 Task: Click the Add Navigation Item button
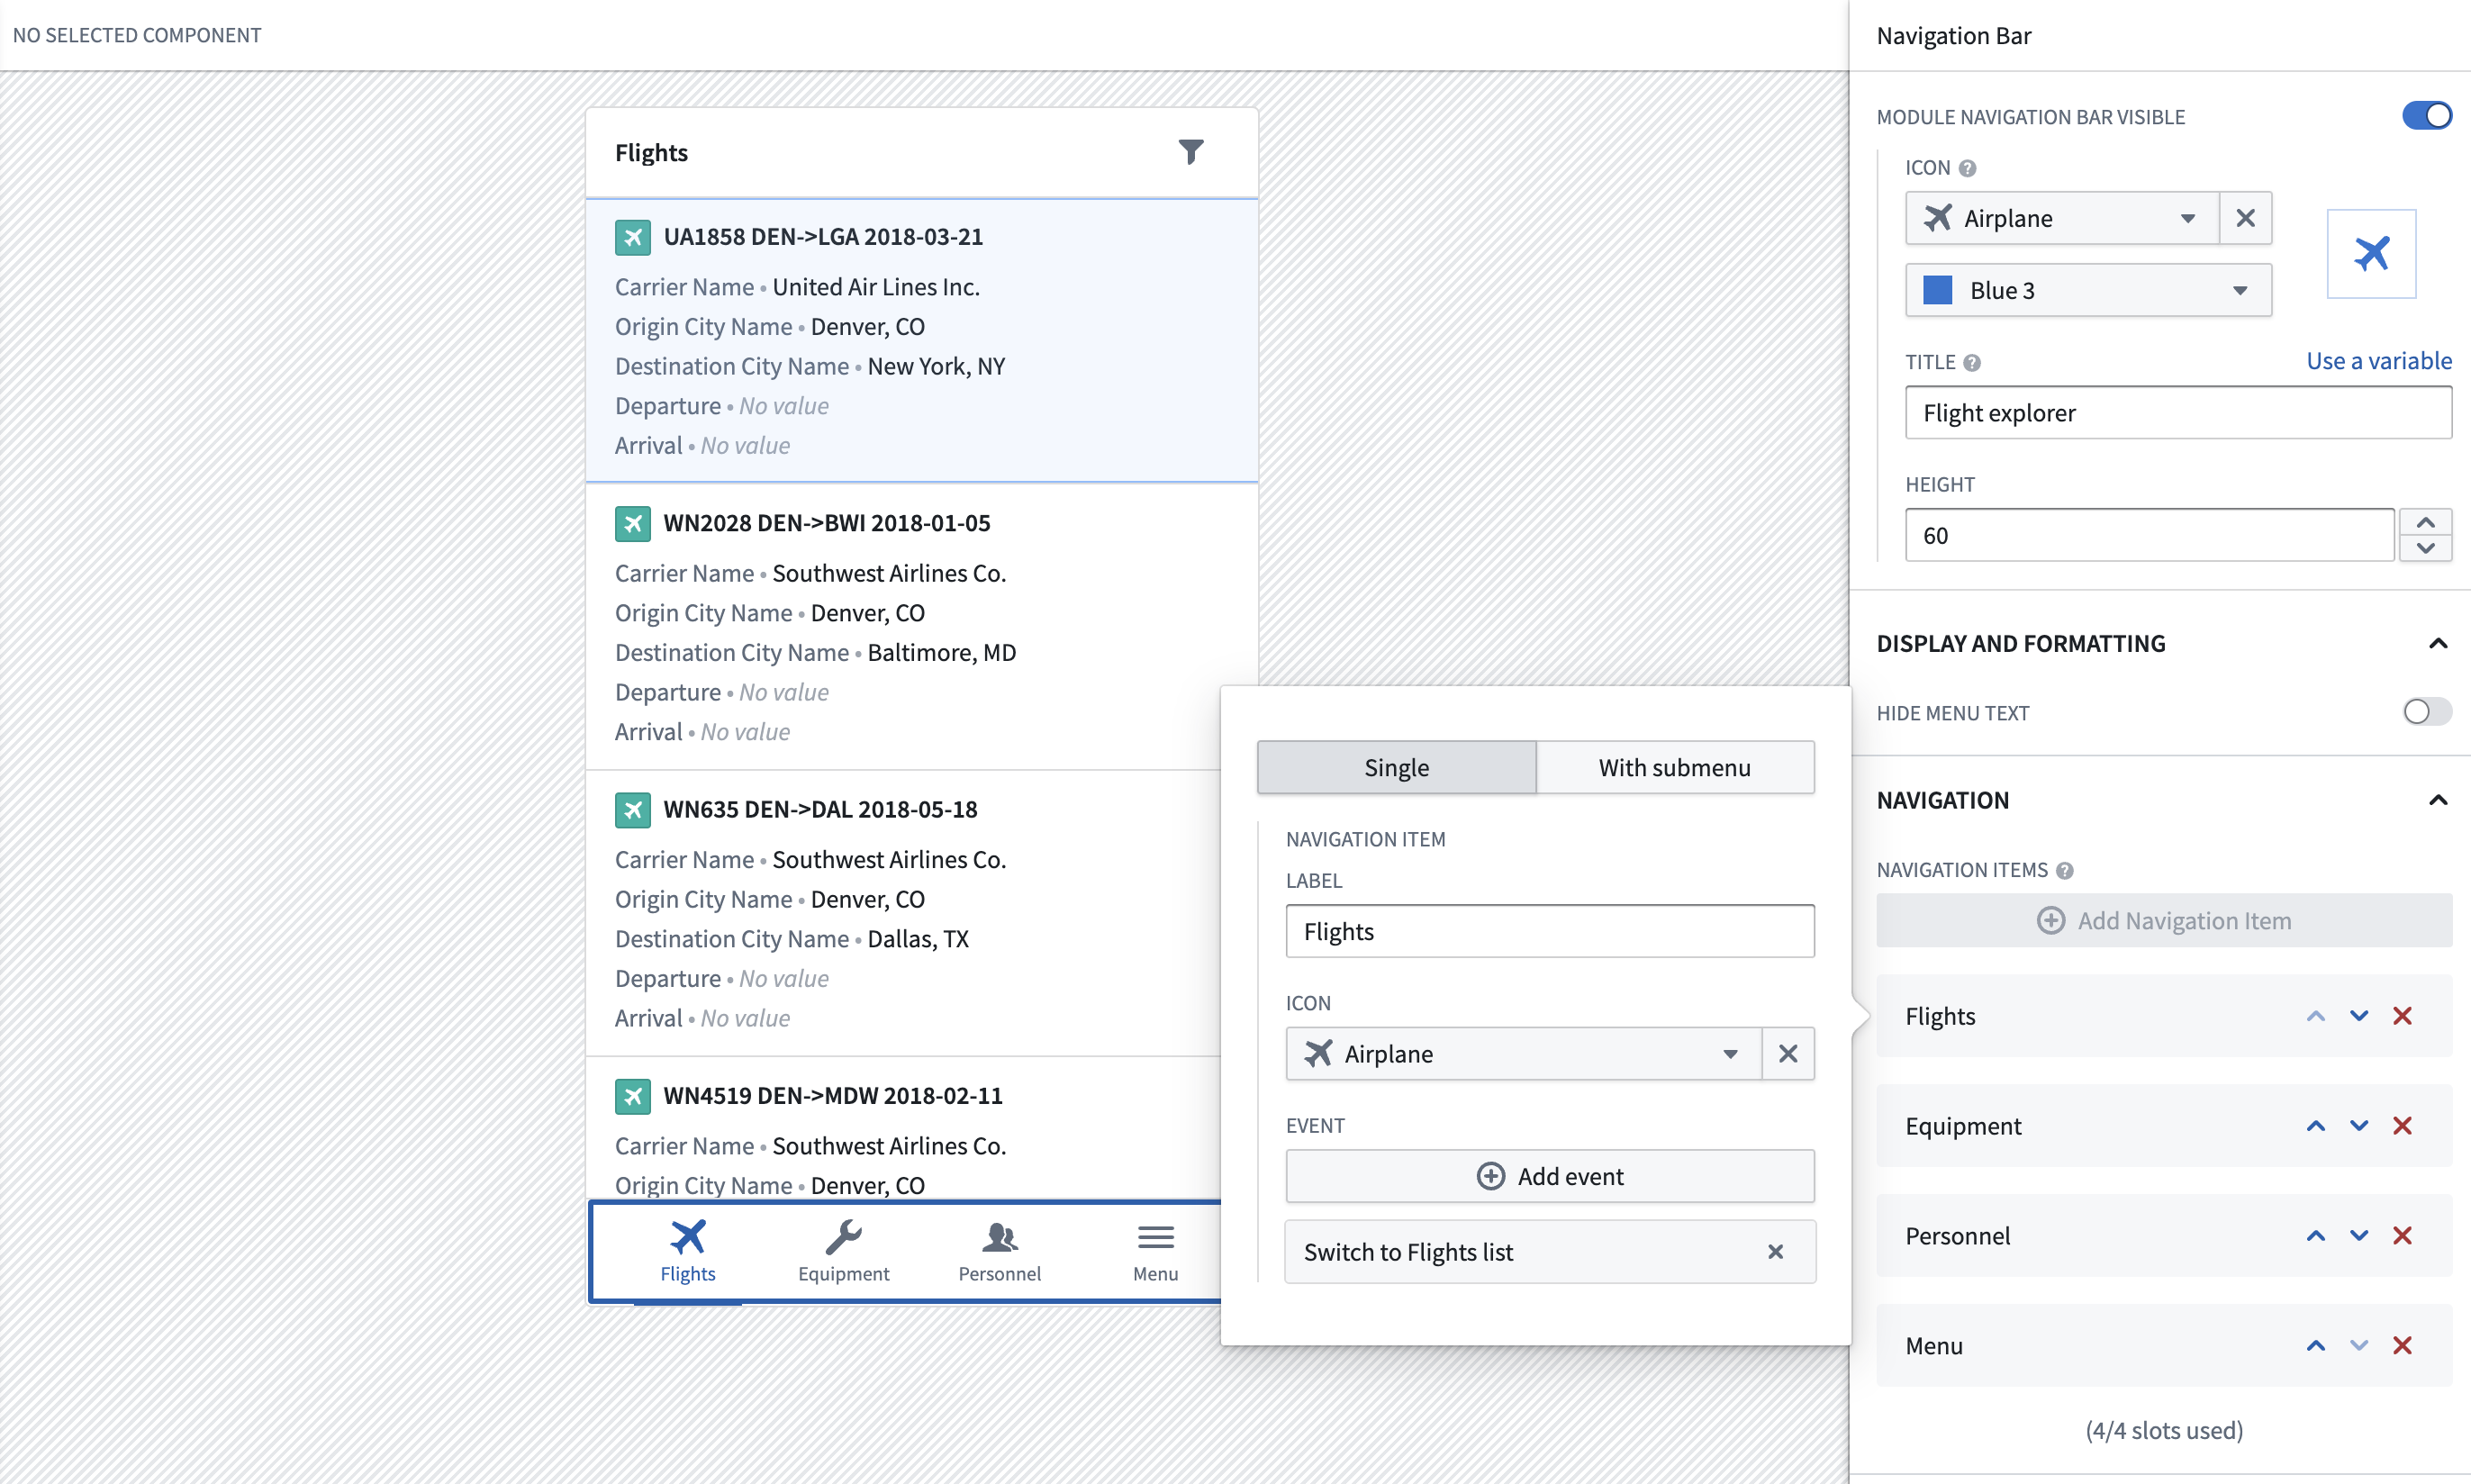coord(2164,920)
